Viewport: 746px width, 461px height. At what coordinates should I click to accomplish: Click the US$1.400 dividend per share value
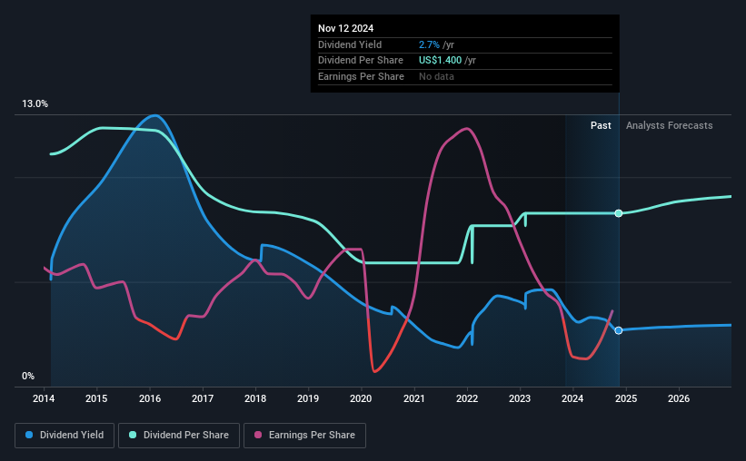[x=440, y=61]
